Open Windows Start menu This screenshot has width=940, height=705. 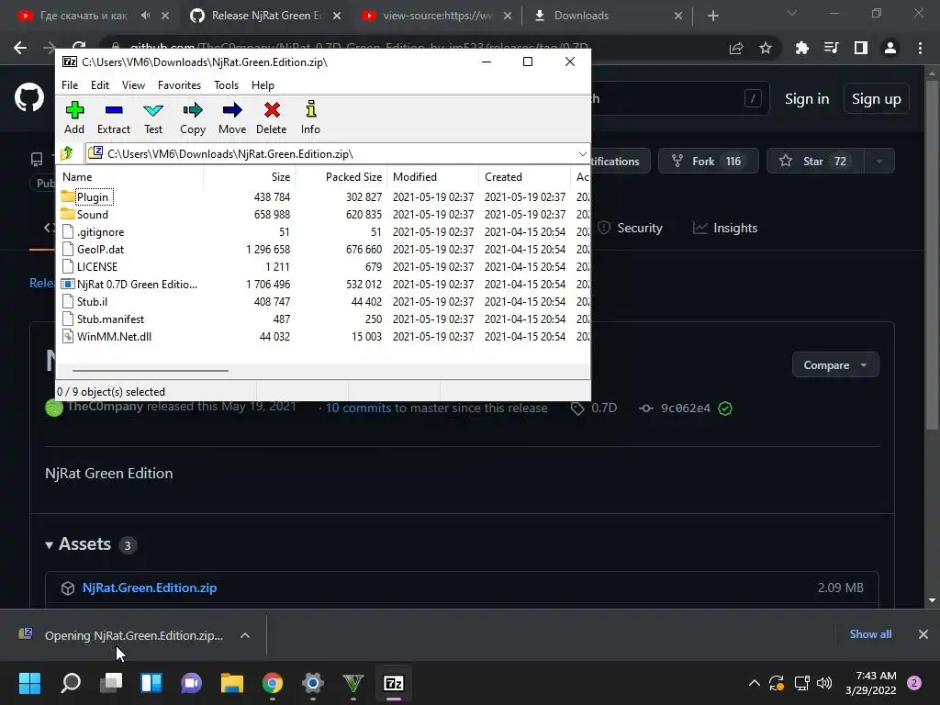tap(30, 683)
